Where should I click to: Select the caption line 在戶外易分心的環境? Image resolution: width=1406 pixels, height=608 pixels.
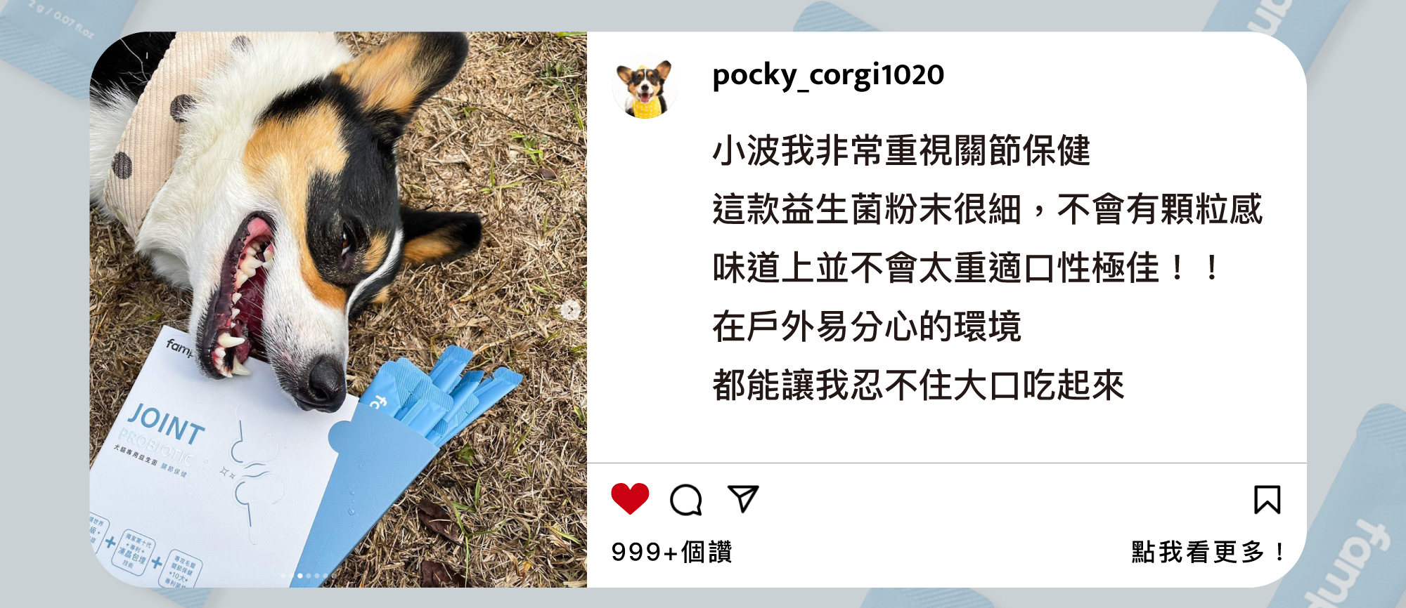866,326
